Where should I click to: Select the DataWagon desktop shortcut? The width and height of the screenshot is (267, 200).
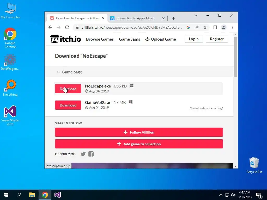pos(10,62)
